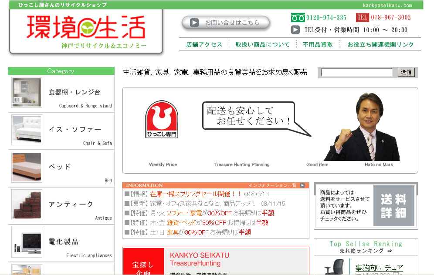Select the アンティーク antique chest thumbnail
Viewport: 434px width, 275px height.
coord(27,205)
